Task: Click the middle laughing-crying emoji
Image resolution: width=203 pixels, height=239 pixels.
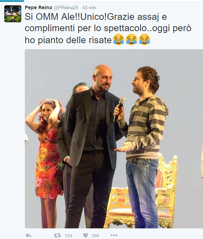Action: pyautogui.click(x=131, y=40)
